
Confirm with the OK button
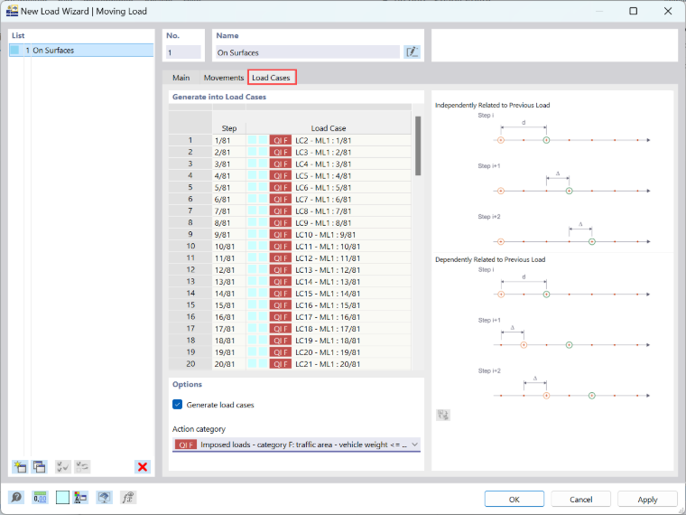[514, 500]
